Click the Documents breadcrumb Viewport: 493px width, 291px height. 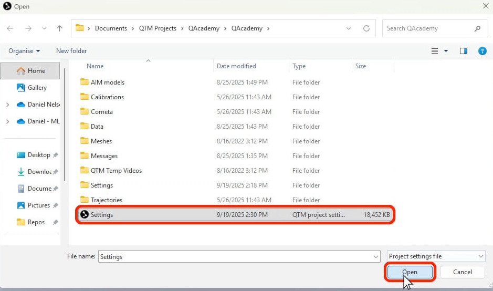click(111, 28)
